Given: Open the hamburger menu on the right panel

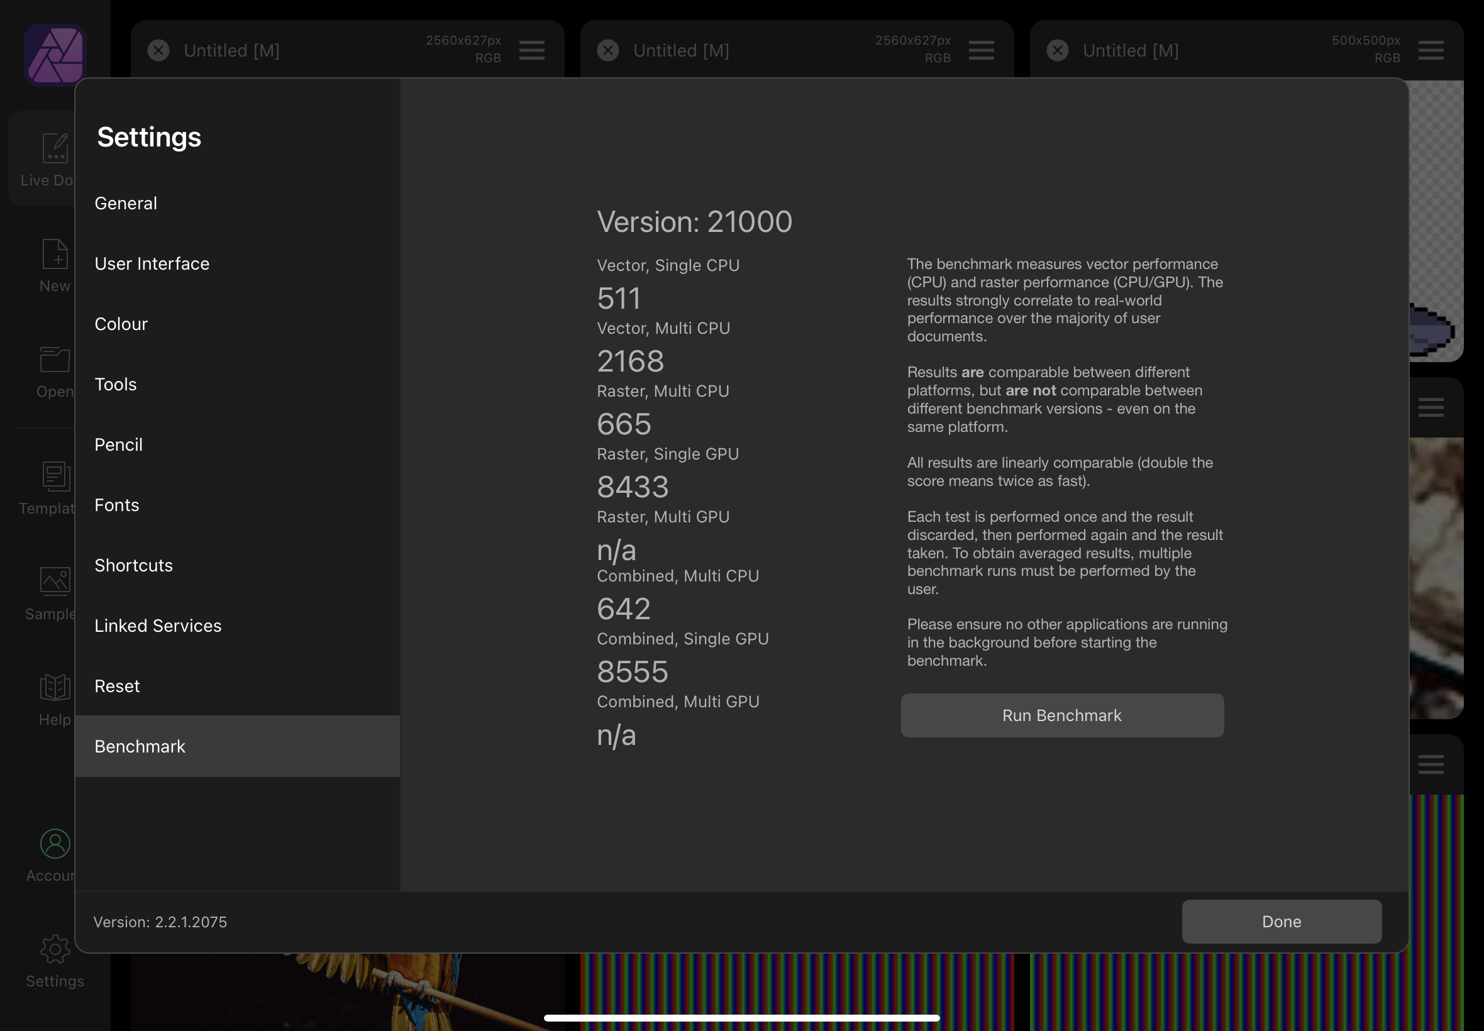Looking at the screenshot, I should pos(1431,407).
